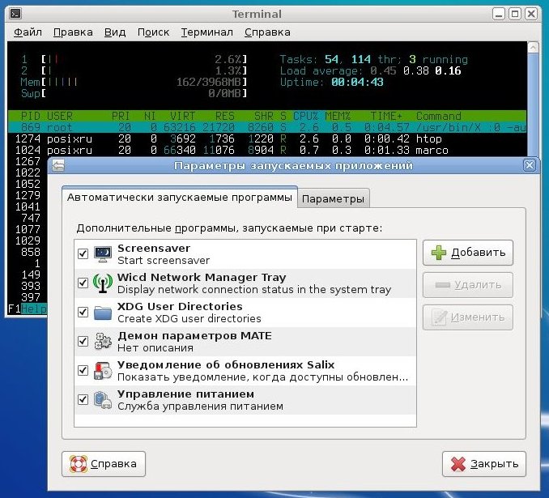Click the Закрыть button

click(484, 464)
